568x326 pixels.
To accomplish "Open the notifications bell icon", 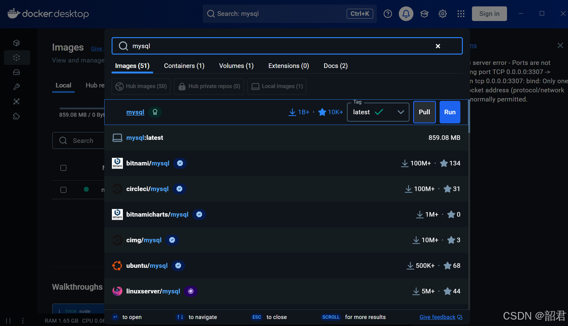I will (406, 14).
